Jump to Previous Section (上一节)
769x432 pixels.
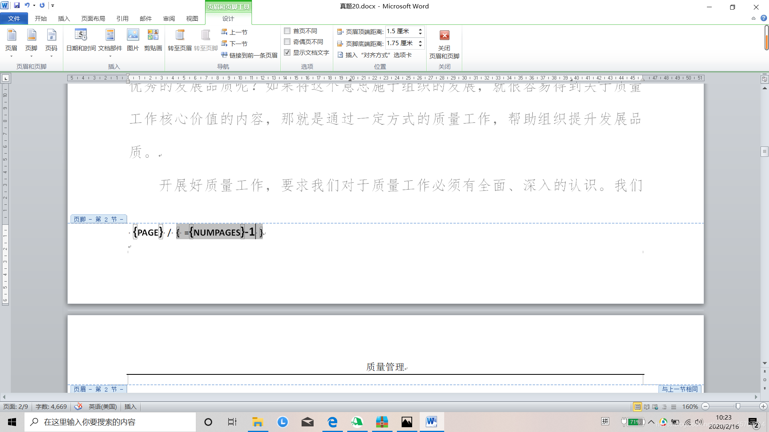point(235,32)
